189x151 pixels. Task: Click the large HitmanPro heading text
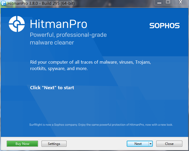pyautogui.click(x=59, y=24)
